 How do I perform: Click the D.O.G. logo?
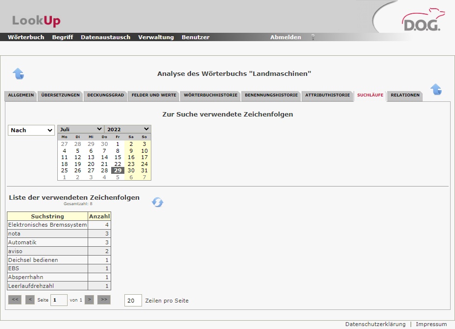pos(421,21)
